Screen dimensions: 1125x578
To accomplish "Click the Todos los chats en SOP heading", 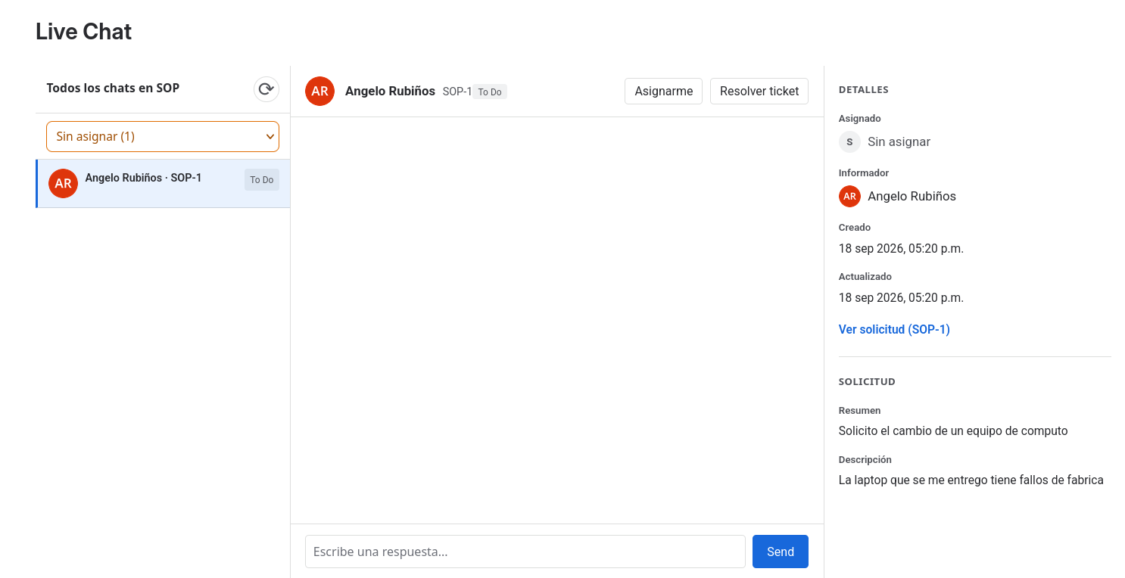I will click(x=113, y=88).
